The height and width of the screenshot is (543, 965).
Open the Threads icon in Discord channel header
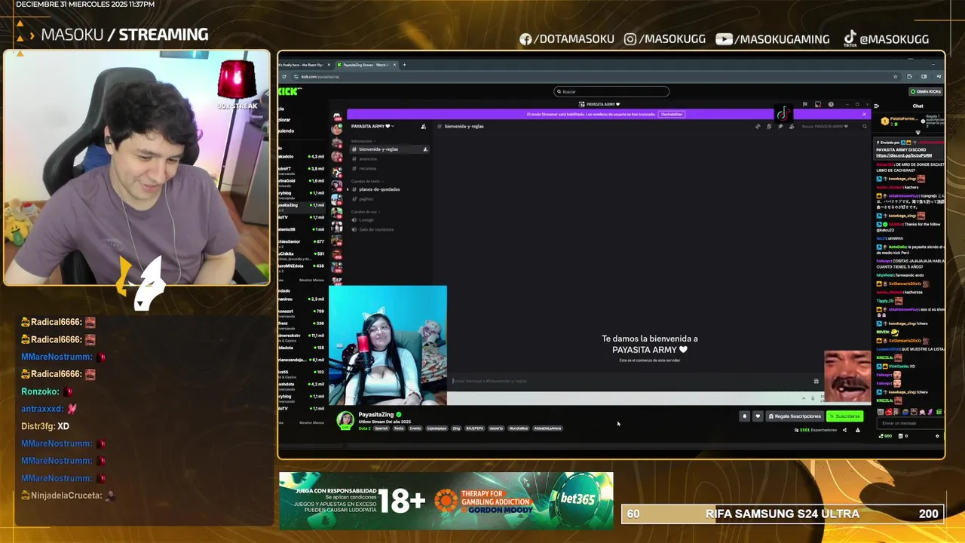coord(758,126)
